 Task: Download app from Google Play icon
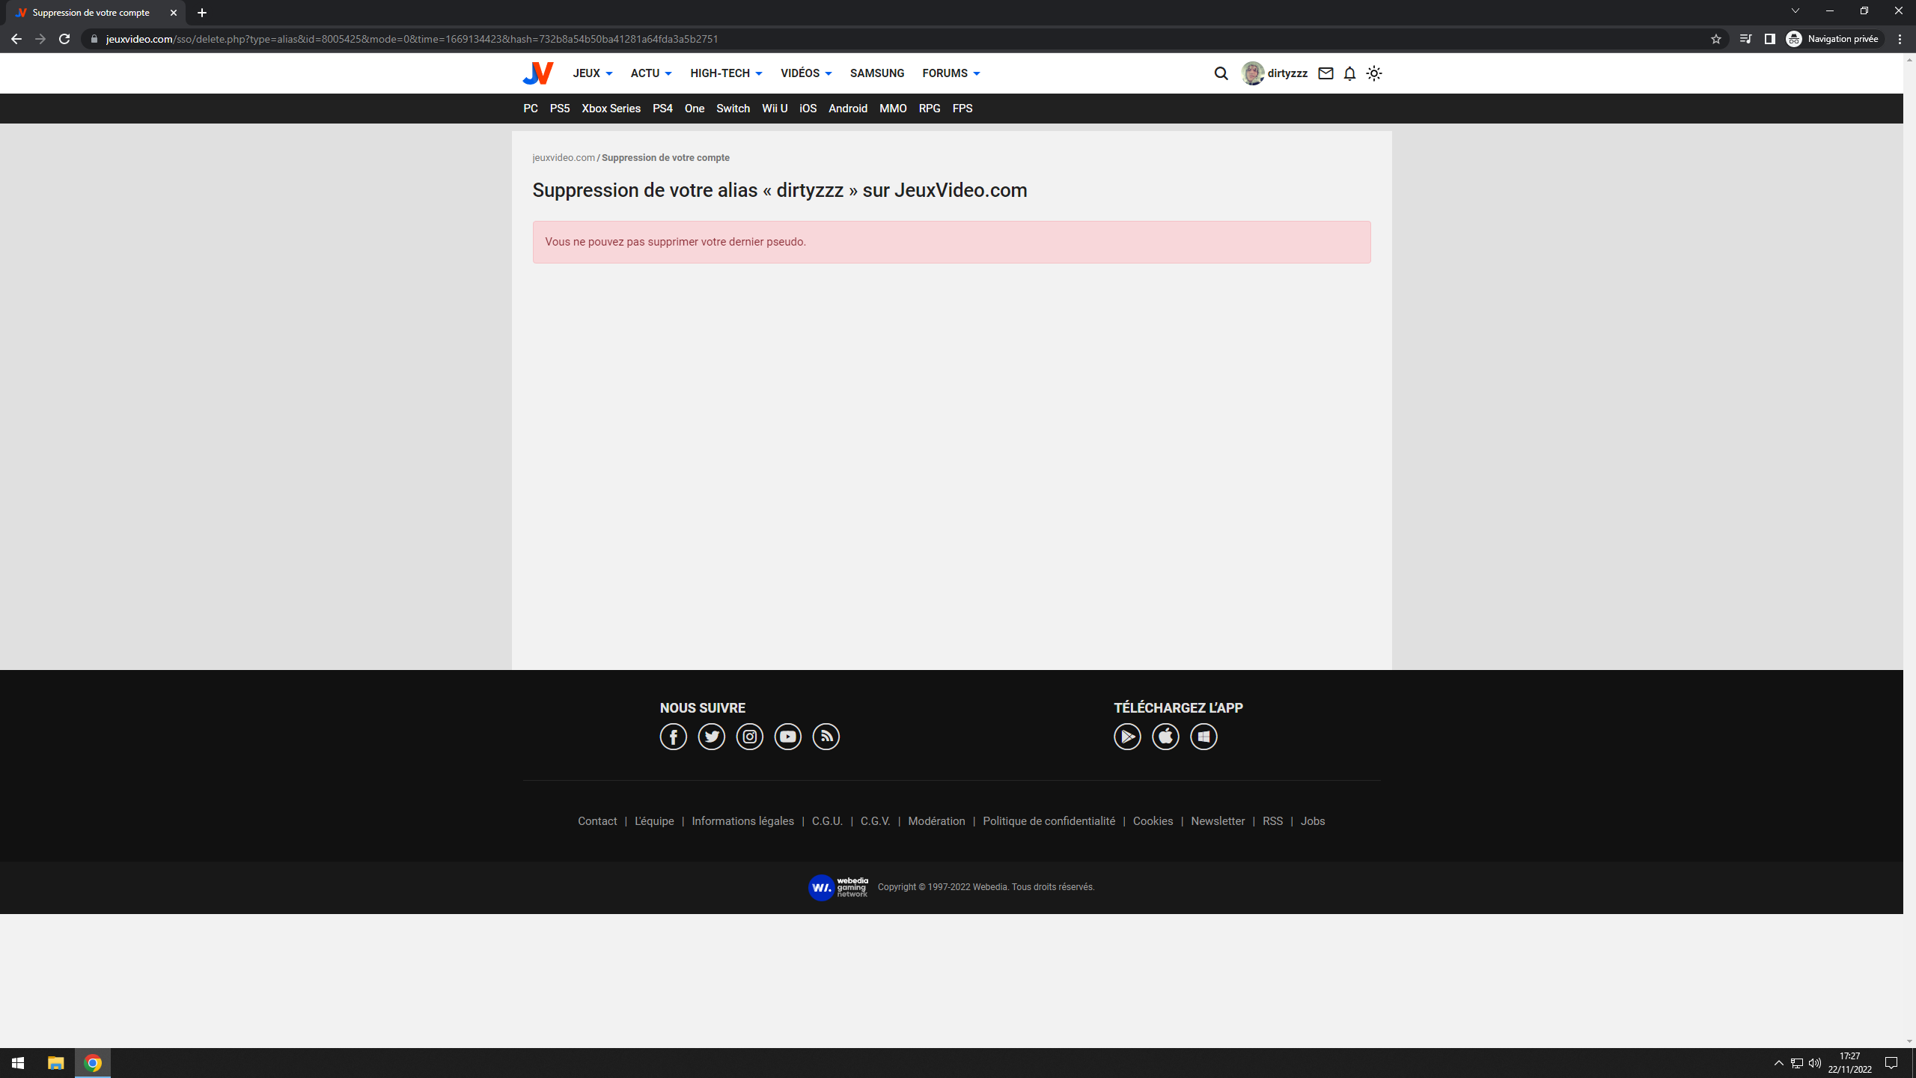point(1127,737)
